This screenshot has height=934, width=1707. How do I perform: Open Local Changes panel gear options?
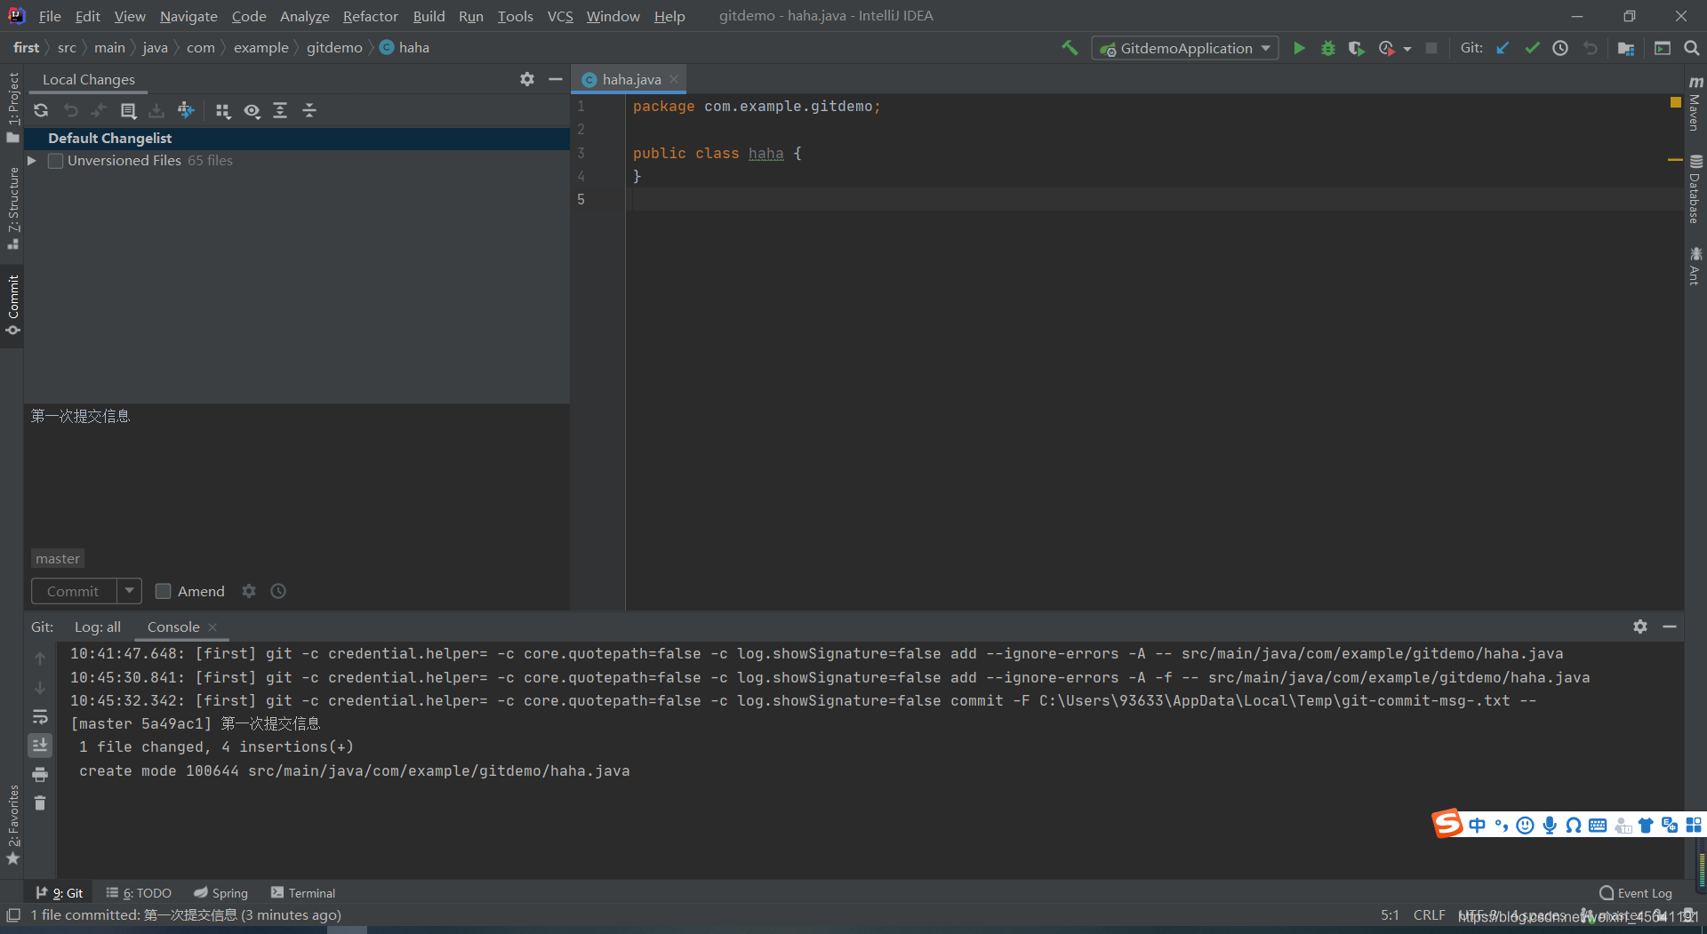point(527,79)
